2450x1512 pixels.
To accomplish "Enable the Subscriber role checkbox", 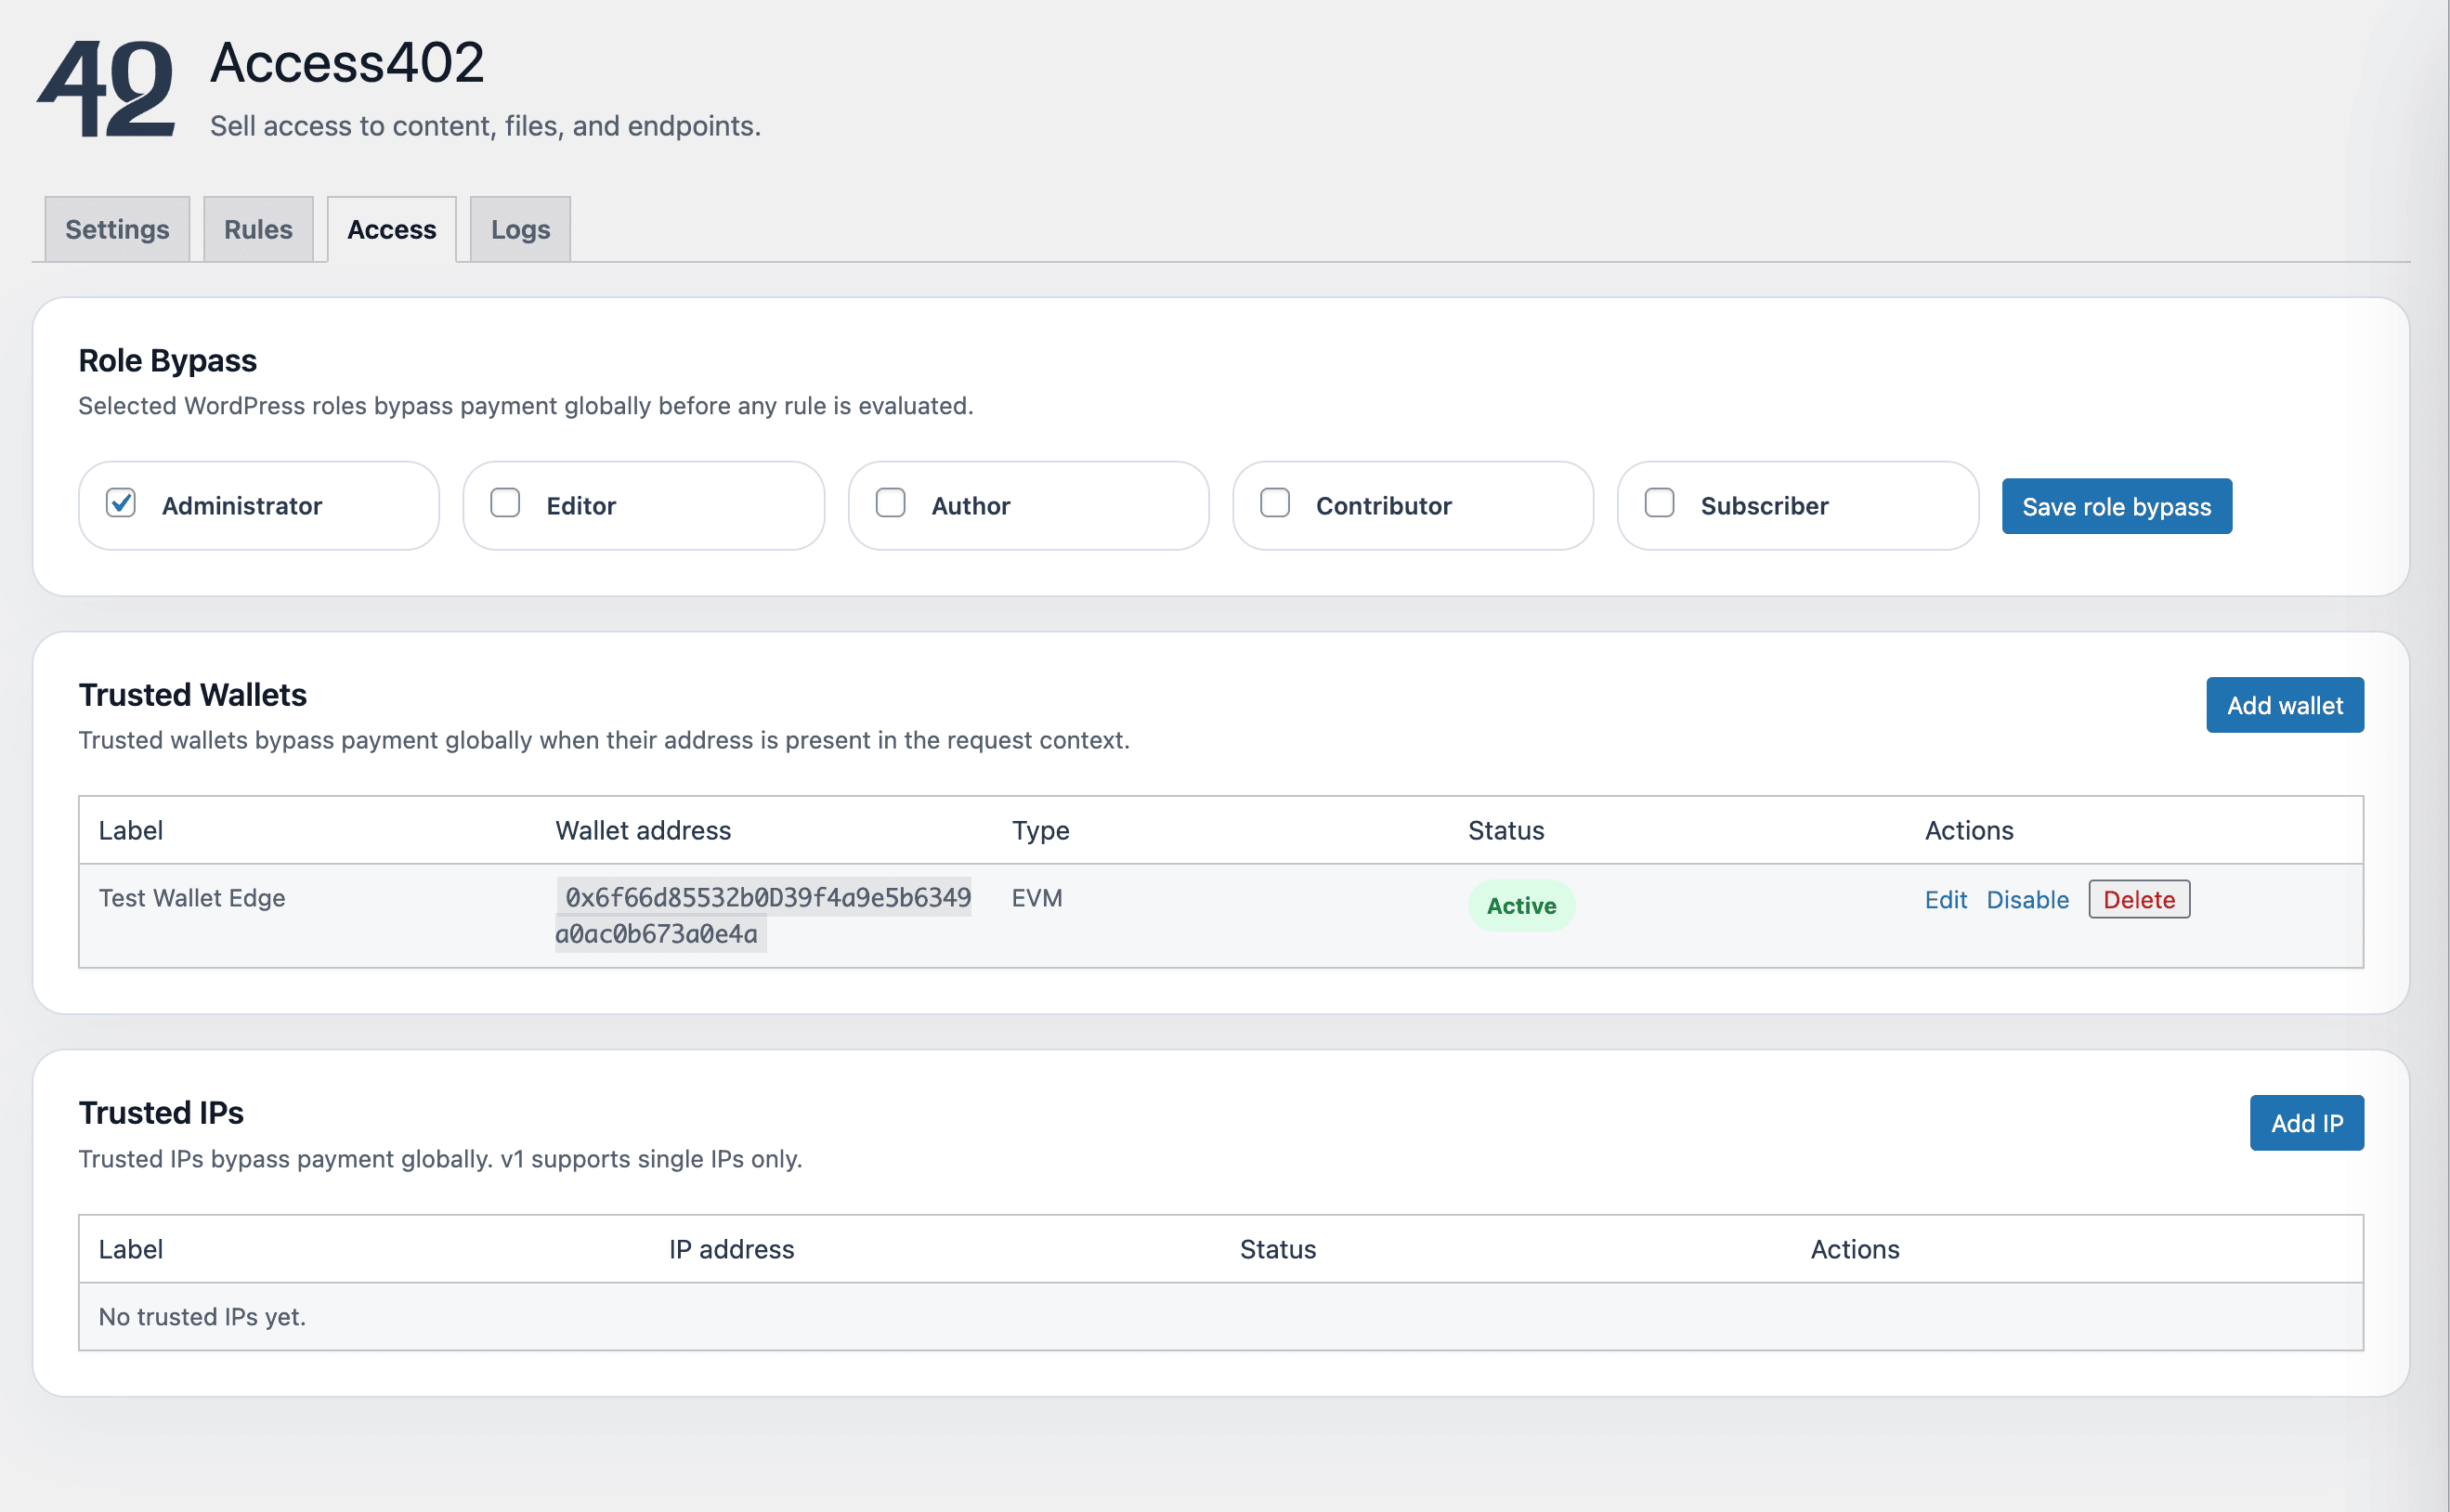I will click(1660, 503).
